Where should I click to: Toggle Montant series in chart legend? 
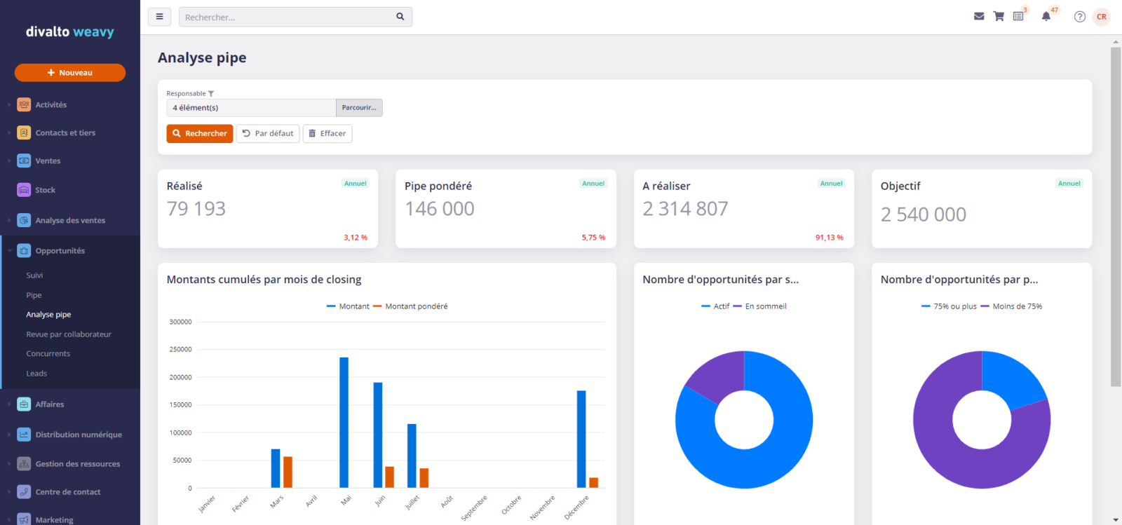(x=348, y=306)
